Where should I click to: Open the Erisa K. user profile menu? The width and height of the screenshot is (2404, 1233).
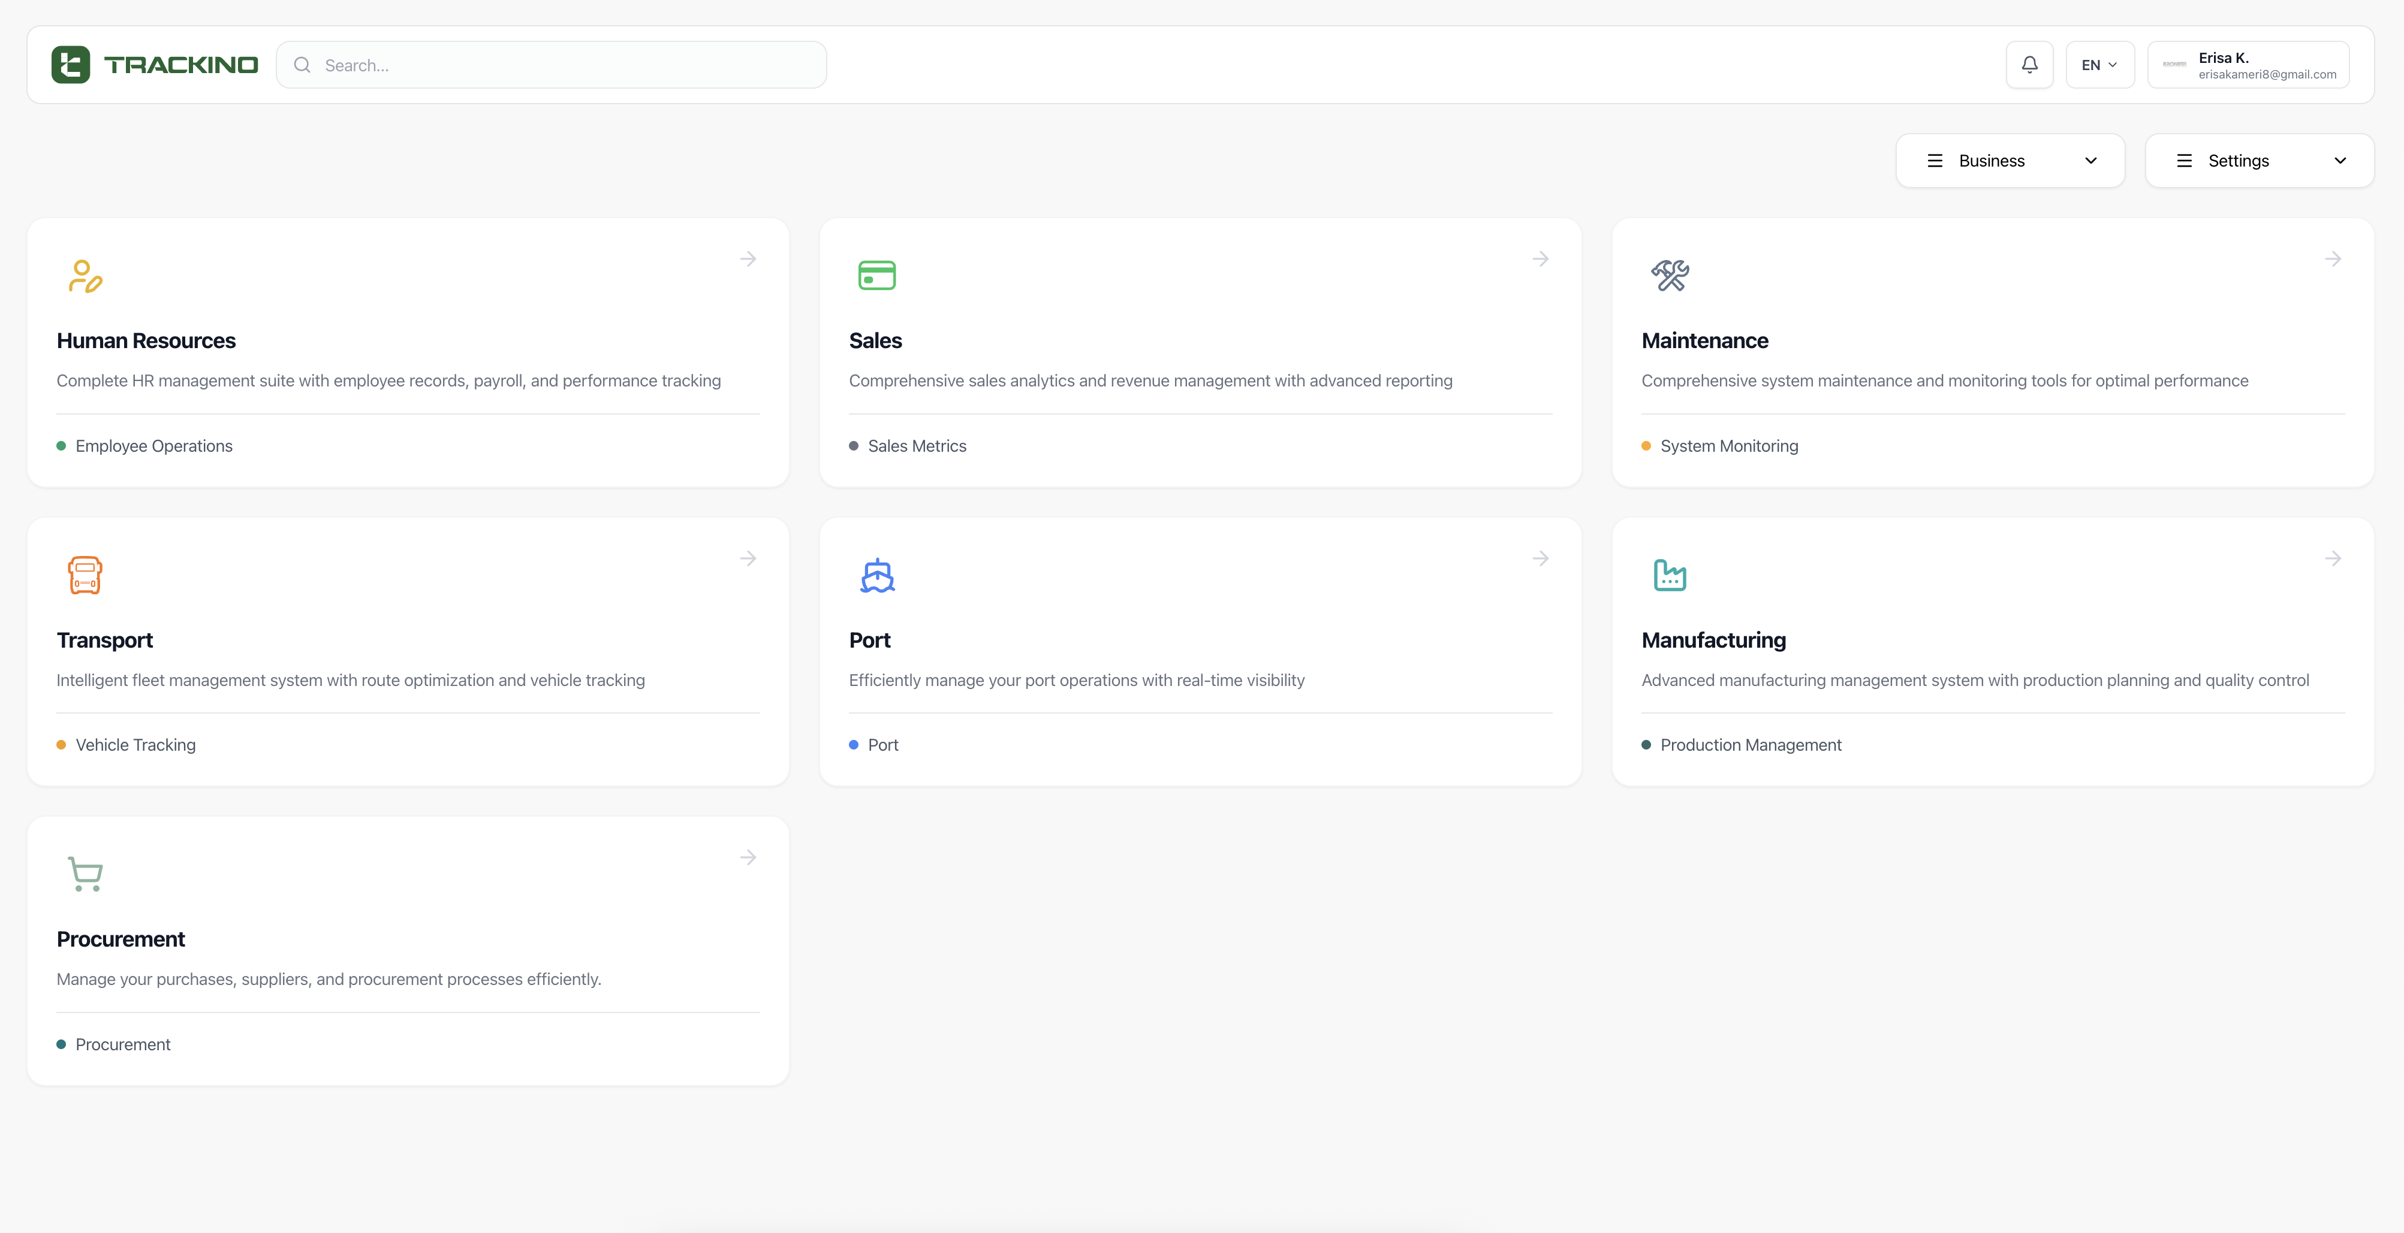click(x=2248, y=65)
